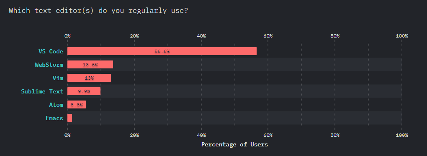Select the Atom 5.5% bar

[x=77, y=105]
